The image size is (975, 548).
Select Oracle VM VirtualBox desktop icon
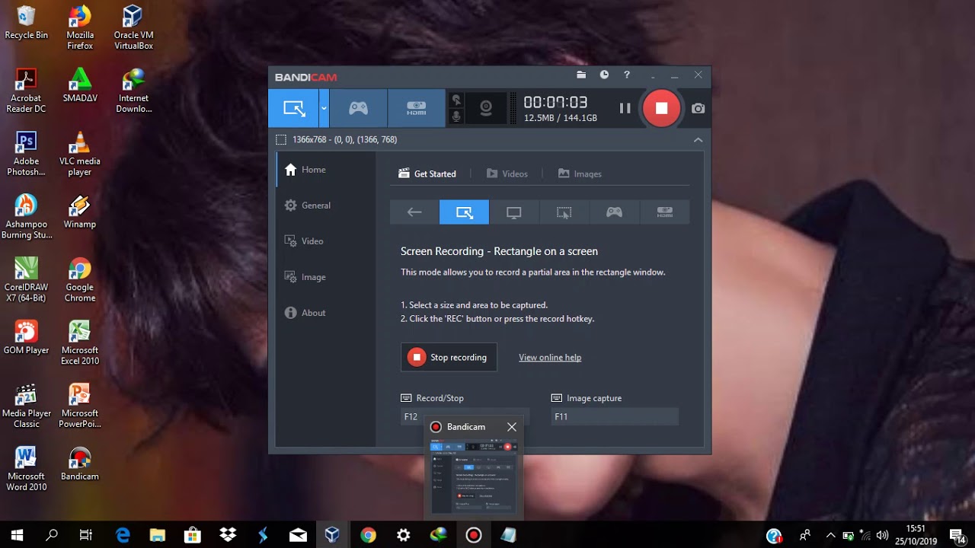pos(133,28)
